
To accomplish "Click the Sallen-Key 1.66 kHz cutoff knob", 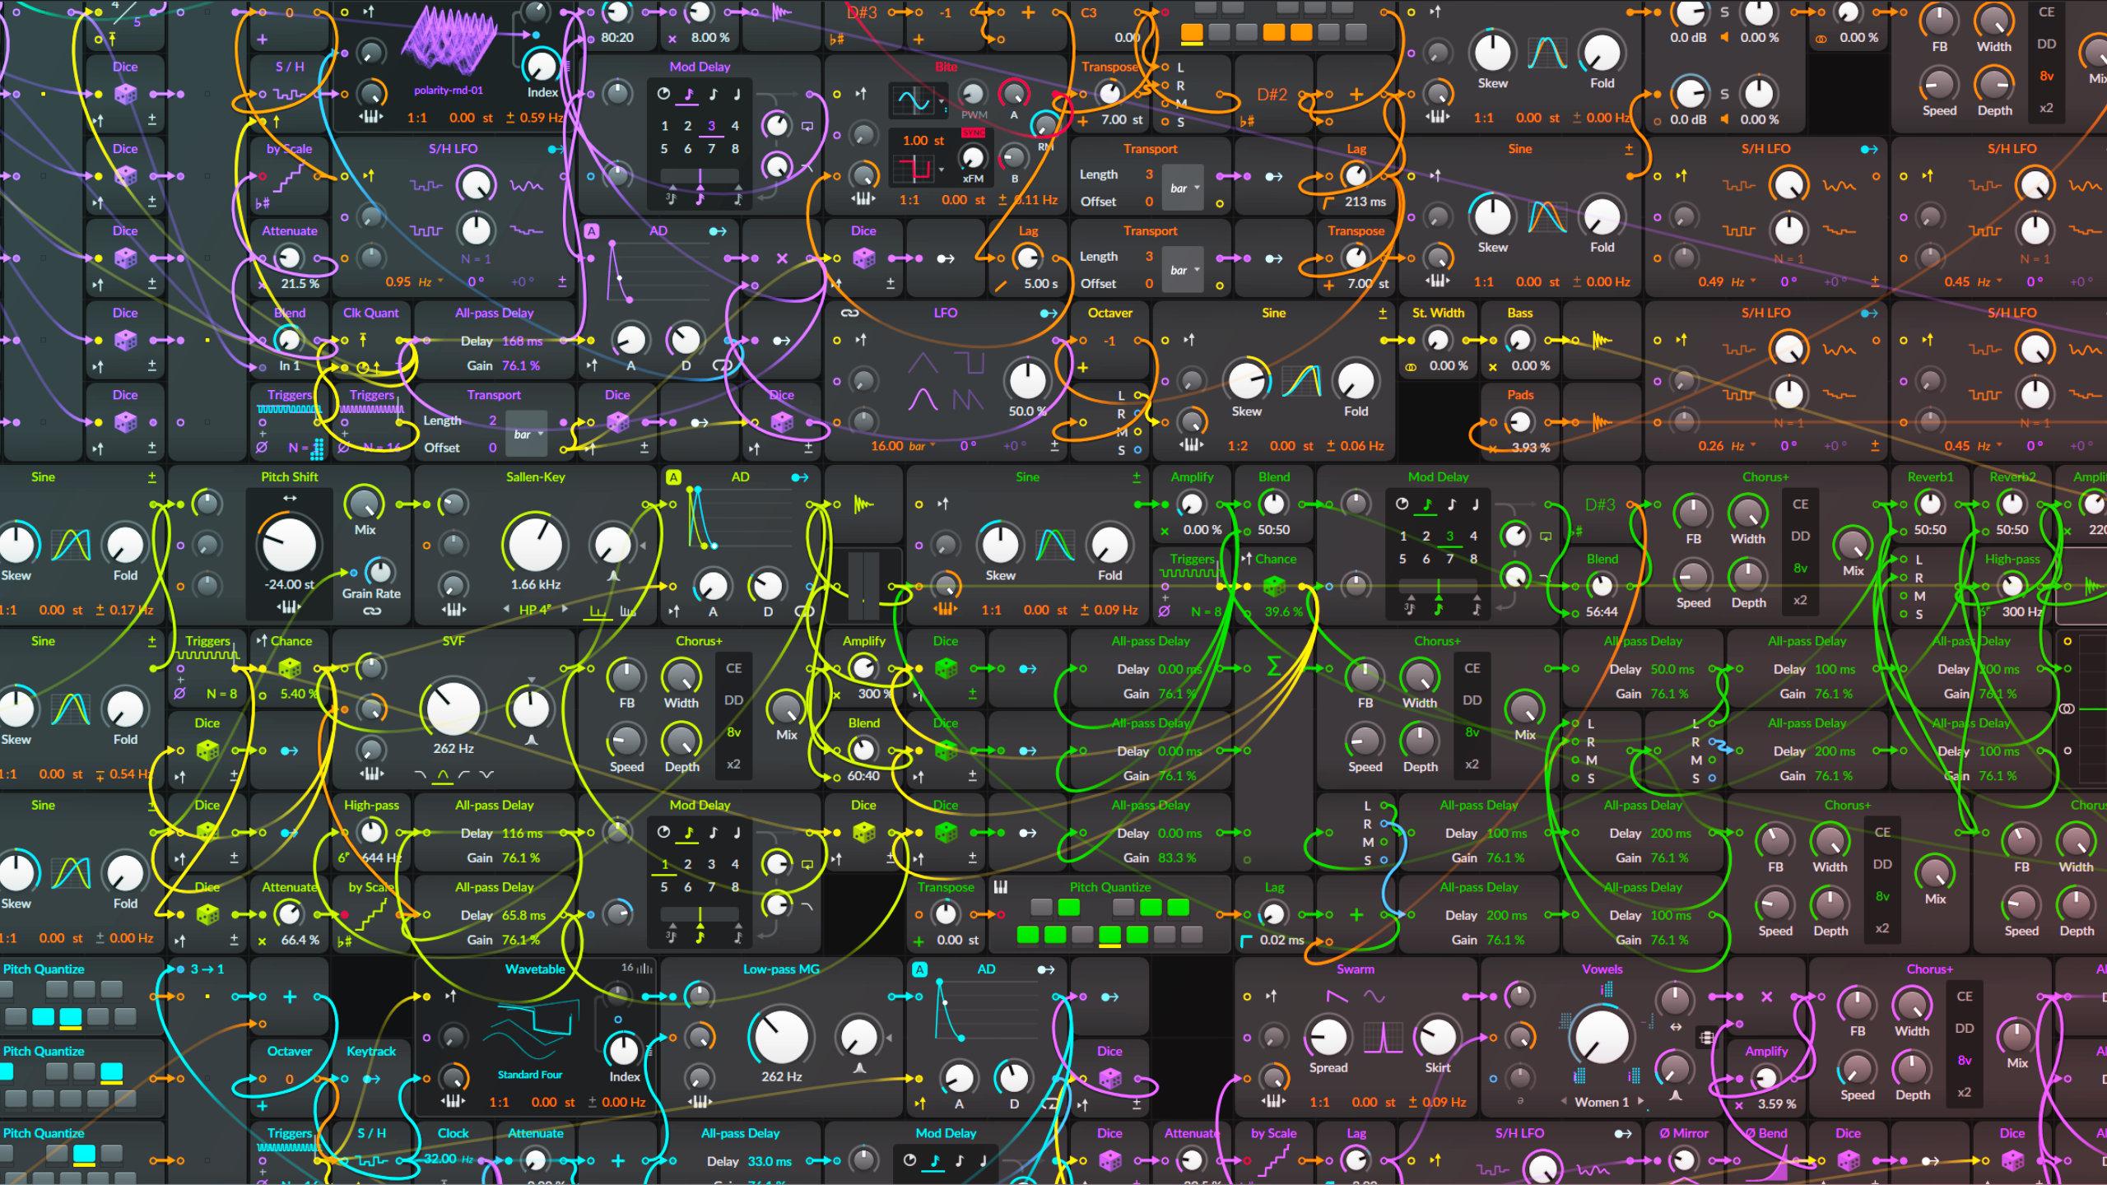I will tap(536, 545).
